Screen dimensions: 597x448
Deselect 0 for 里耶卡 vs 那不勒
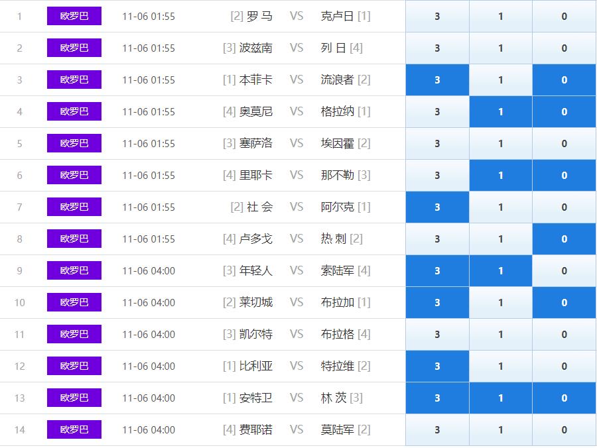pyautogui.click(x=564, y=176)
